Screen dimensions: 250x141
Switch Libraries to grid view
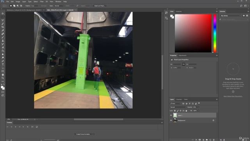coord(244,16)
